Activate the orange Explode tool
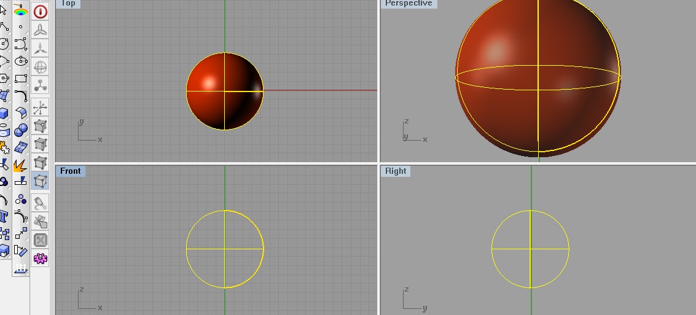The height and width of the screenshot is (315, 696). point(20,166)
